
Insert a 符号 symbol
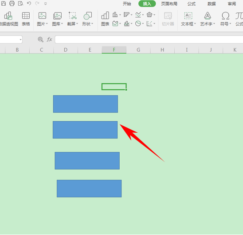[226, 16]
